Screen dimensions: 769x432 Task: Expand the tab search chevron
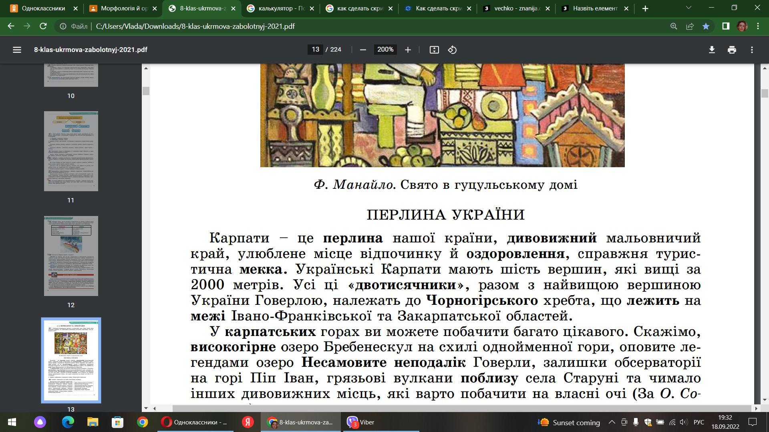pyautogui.click(x=688, y=8)
